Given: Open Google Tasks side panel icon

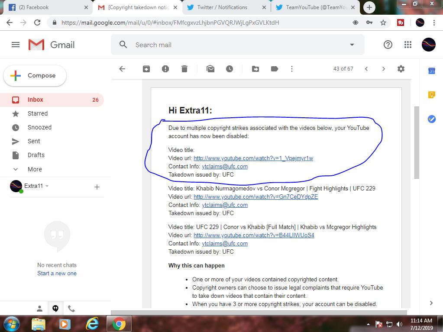Looking at the screenshot, I should coord(431,119).
